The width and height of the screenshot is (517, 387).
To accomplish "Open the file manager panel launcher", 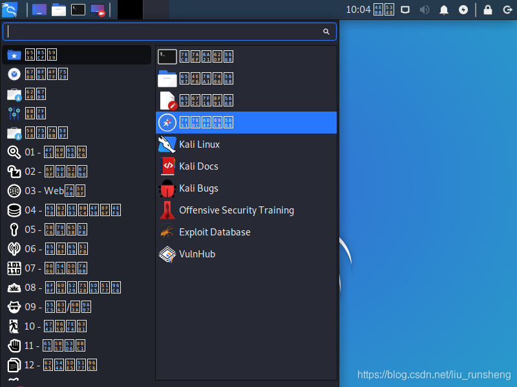I will (x=59, y=10).
